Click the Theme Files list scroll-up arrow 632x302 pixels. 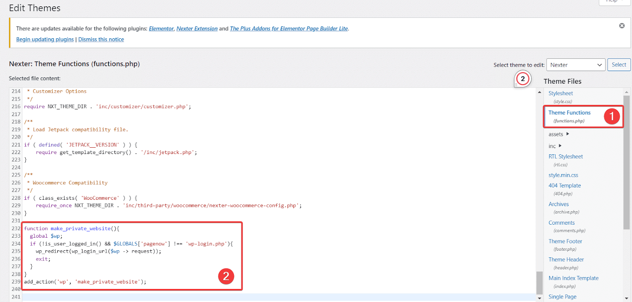(x=626, y=92)
